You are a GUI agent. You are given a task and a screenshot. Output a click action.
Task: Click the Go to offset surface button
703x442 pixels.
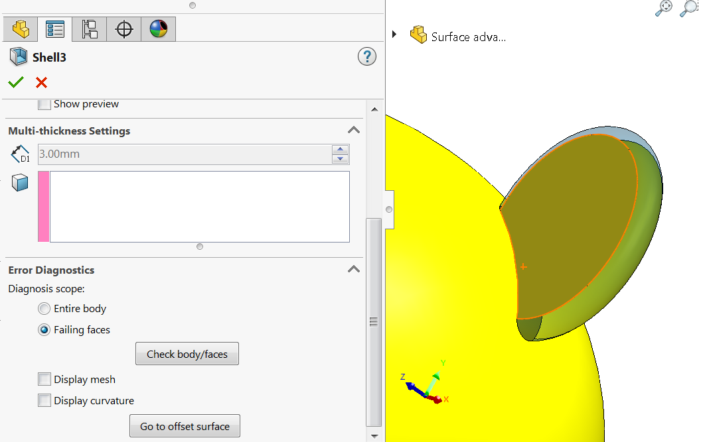[x=185, y=427]
